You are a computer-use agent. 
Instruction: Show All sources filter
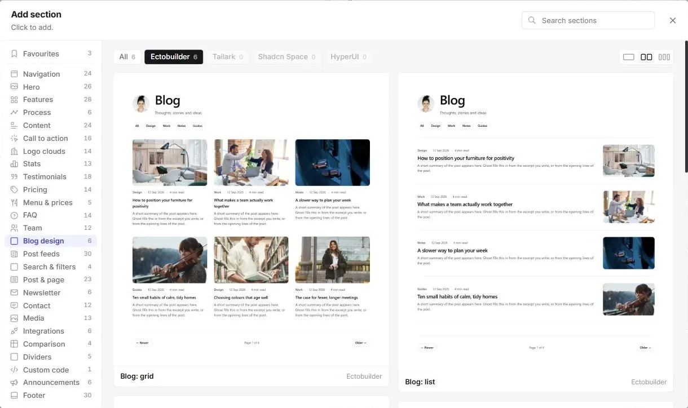tap(127, 57)
